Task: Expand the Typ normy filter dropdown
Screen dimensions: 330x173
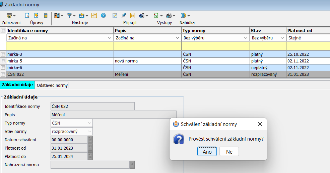Action: pos(245,38)
